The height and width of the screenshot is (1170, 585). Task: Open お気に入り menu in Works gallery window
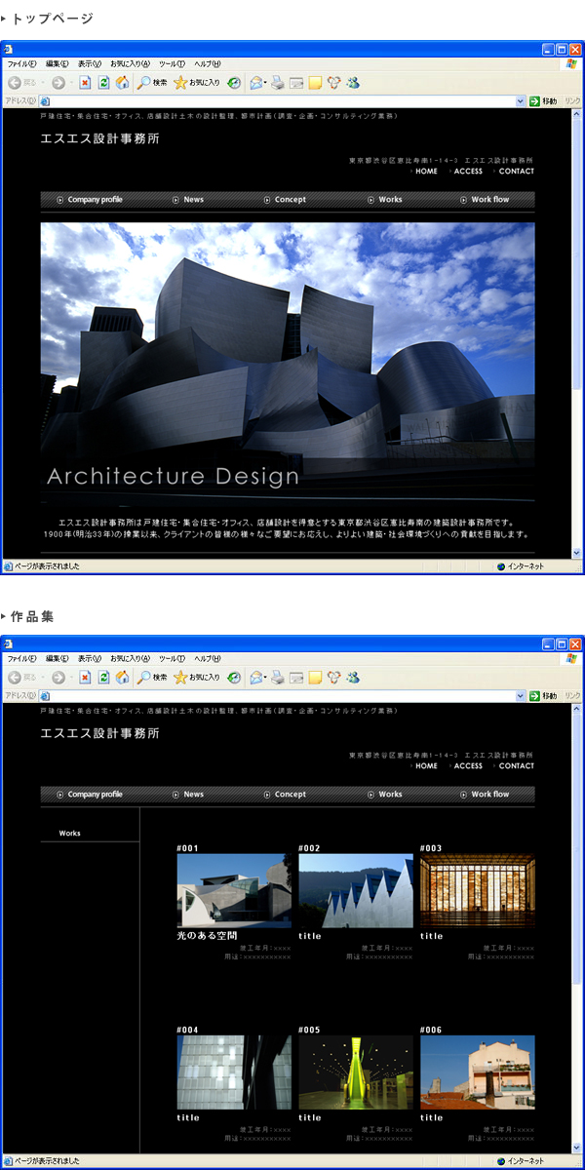click(132, 658)
